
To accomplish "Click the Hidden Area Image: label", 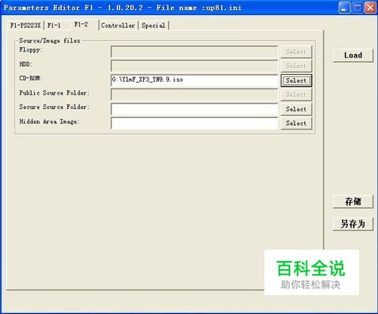I will (x=49, y=122).
